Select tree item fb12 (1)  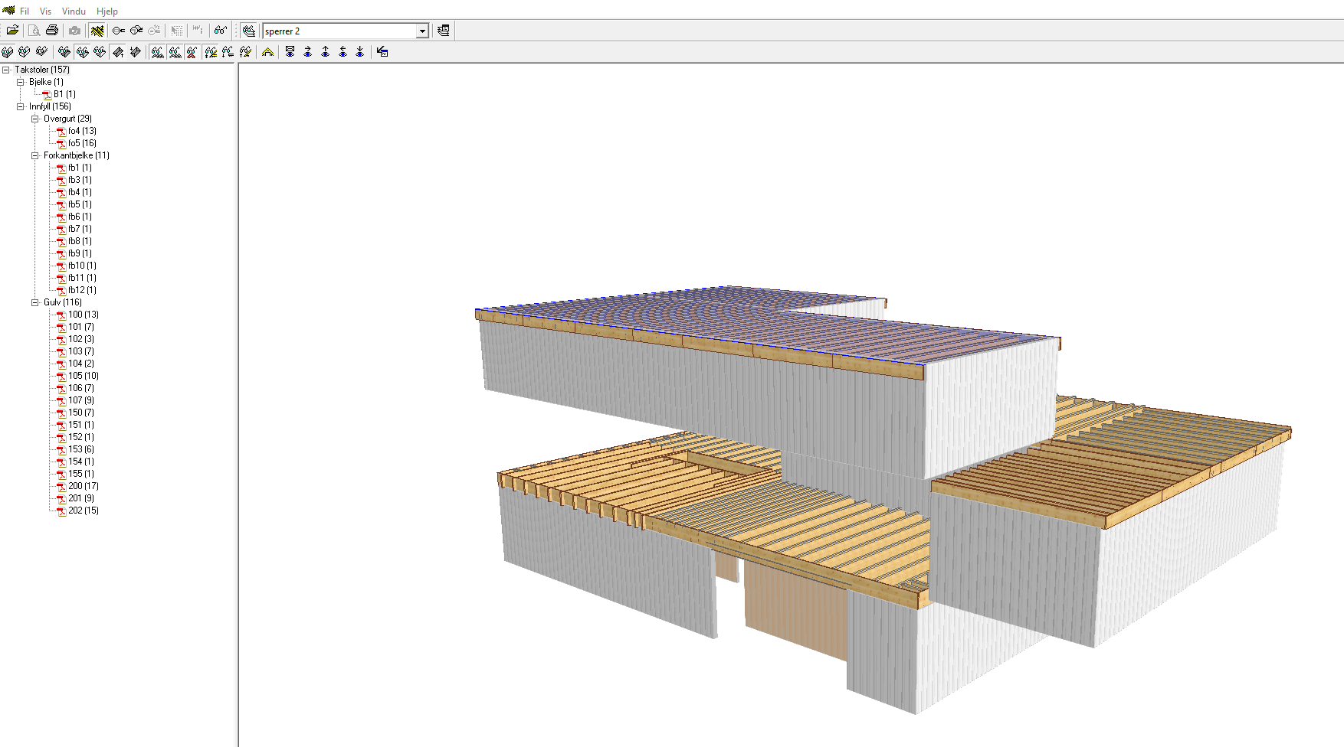tap(82, 290)
